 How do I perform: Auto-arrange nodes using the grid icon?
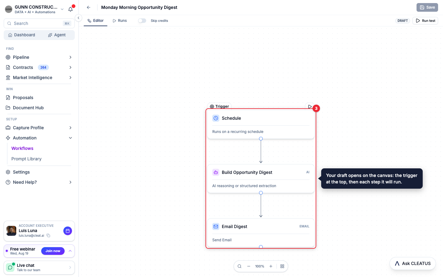click(x=282, y=266)
